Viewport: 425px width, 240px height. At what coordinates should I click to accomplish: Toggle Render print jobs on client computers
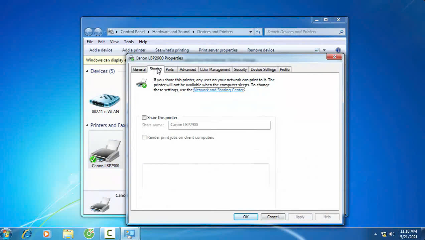tap(144, 137)
